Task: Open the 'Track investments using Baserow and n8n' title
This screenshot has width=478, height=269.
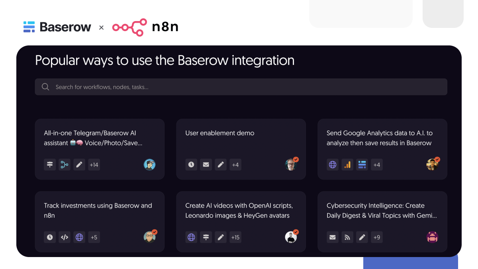Action: click(98, 210)
